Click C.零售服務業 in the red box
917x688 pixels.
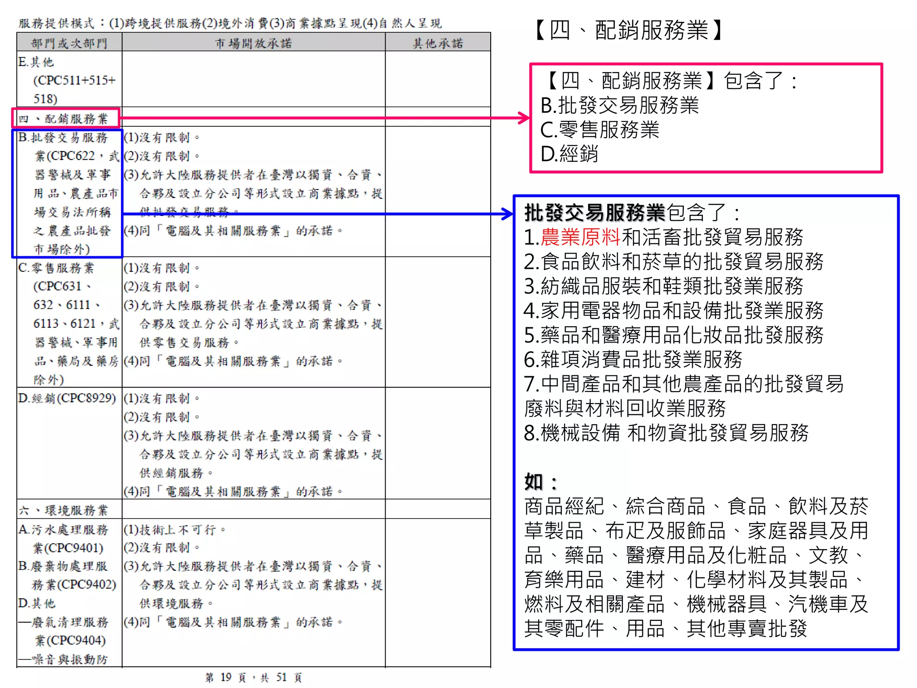600,130
